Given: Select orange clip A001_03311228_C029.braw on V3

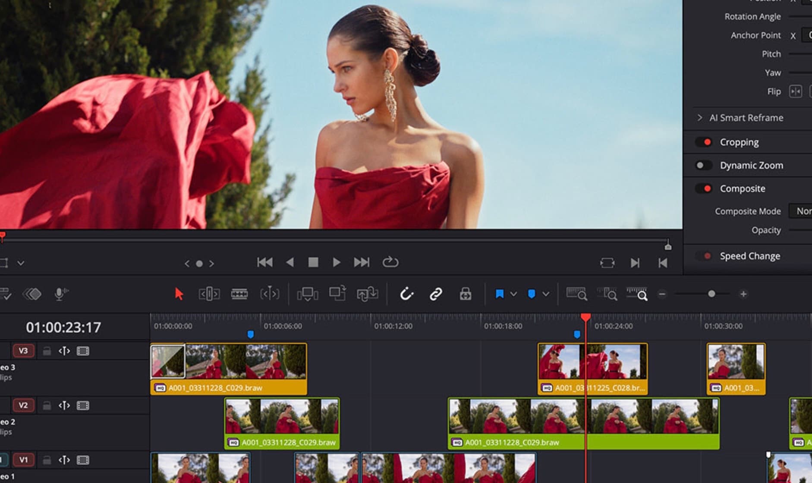Looking at the screenshot, I should tap(229, 369).
